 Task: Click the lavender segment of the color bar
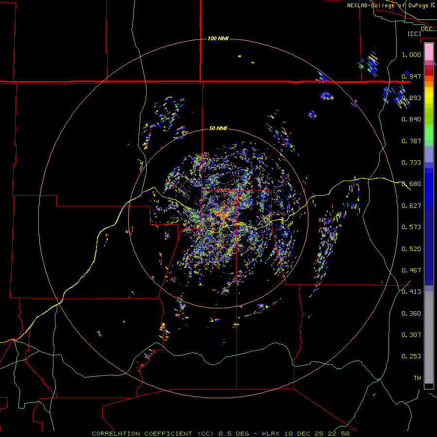(x=429, y=154)
